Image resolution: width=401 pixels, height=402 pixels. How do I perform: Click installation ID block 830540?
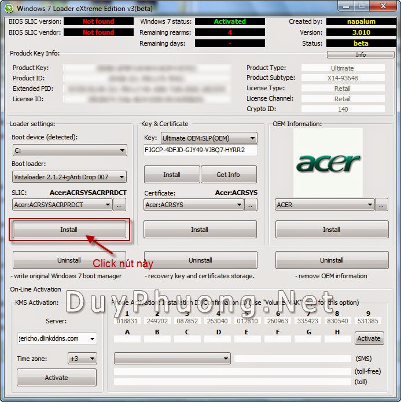click(x=337, y=321)
